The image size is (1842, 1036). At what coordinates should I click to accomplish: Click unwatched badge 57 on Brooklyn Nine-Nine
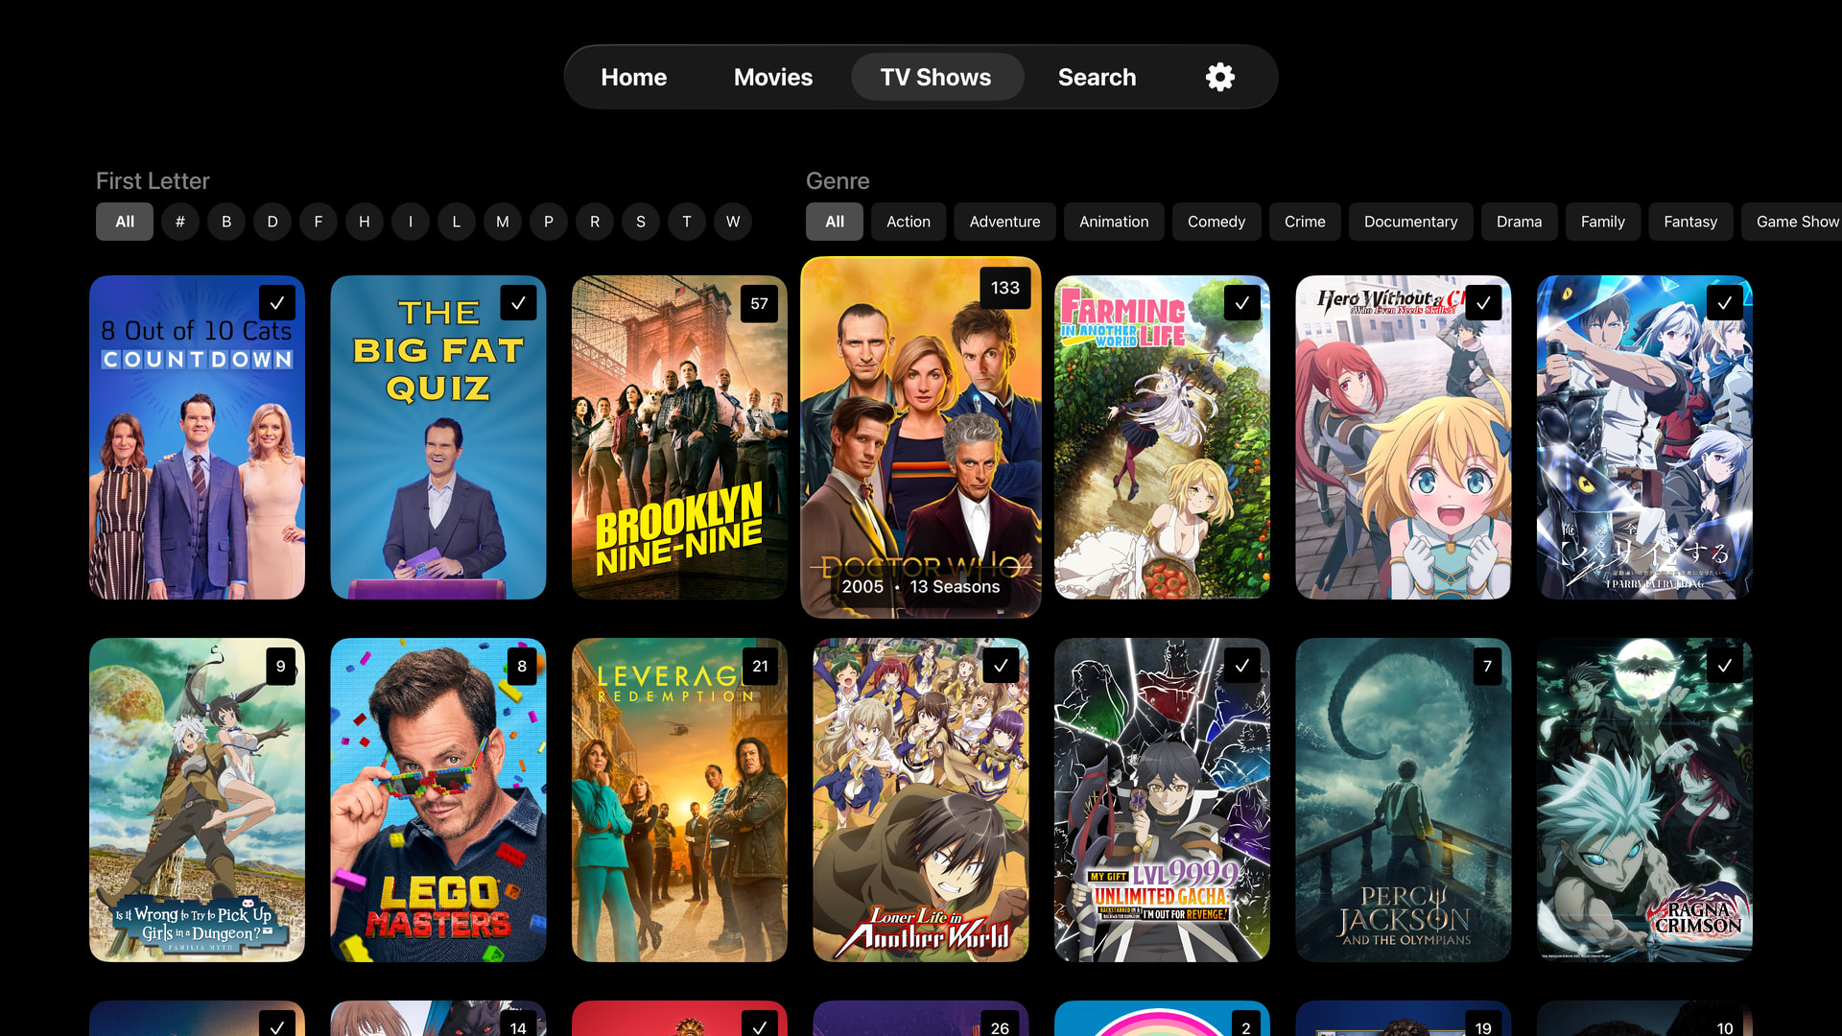coord(759,303)
